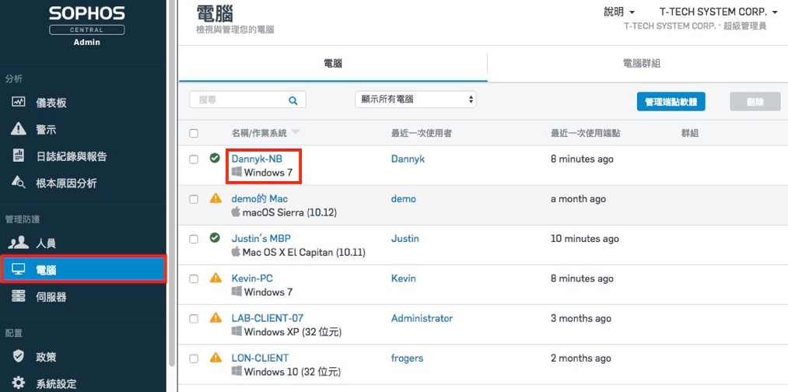Click 'a month ago' in demo的 Mac row

click(579, 199)
